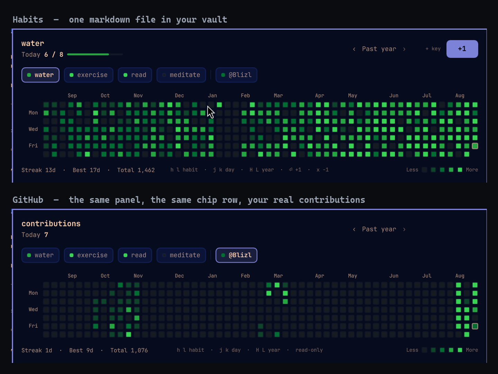Switch to @Blizl chip in water panel

click(x=236, y=75)
